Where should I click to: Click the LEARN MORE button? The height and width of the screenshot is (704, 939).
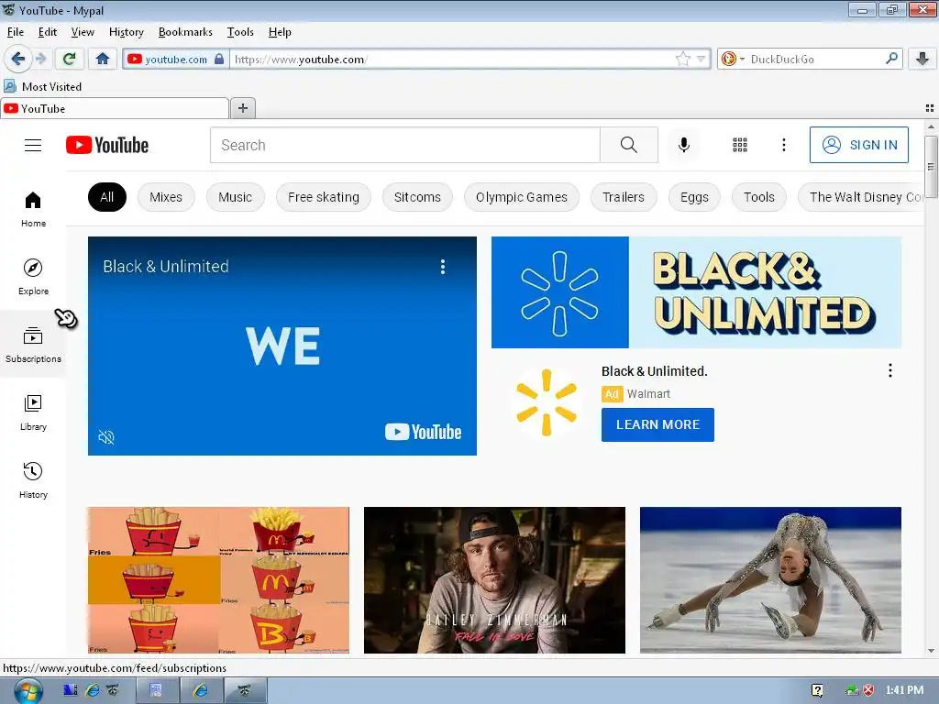[657, 424]
